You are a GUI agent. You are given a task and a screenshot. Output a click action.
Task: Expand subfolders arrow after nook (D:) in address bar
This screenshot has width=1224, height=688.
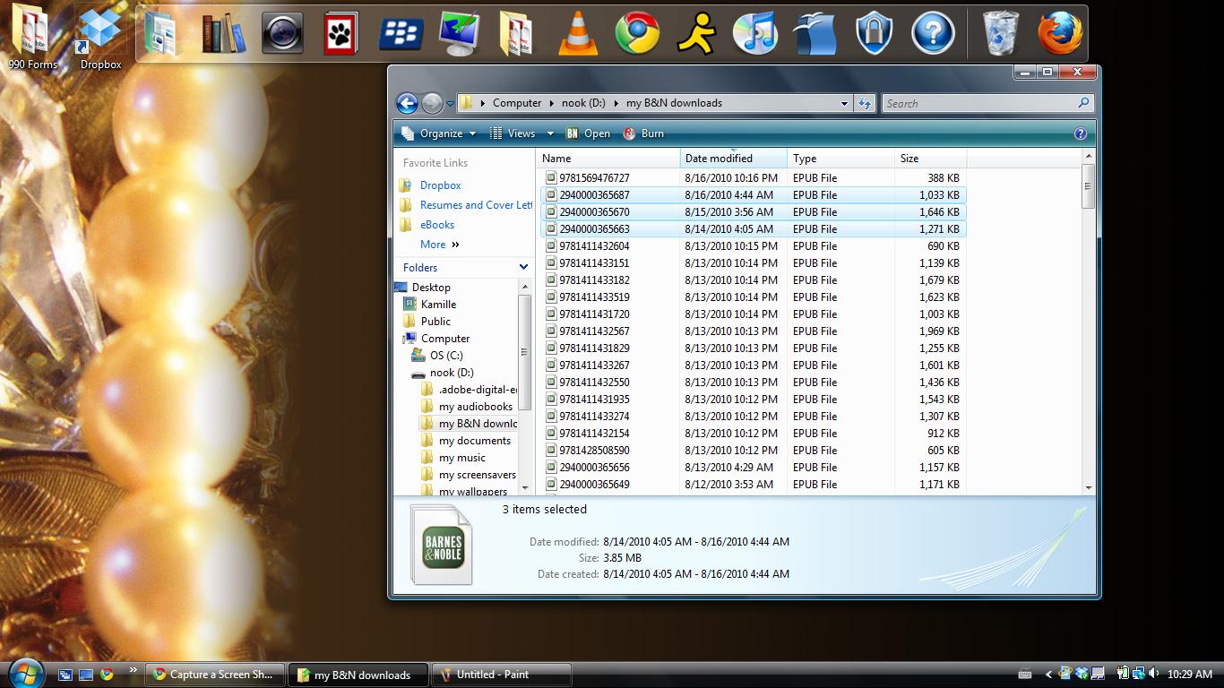(x=616, y=103)
